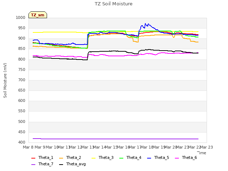Click the 500 y-axis tick label

(22, 121)
